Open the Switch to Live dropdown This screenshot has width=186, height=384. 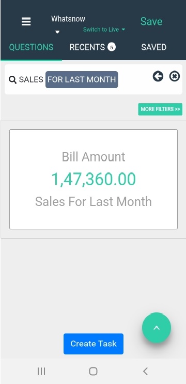[104, 30]
